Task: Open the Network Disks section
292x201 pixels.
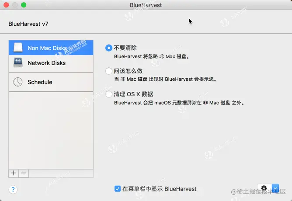Action: pyautogui.click(x=51, y=63)
